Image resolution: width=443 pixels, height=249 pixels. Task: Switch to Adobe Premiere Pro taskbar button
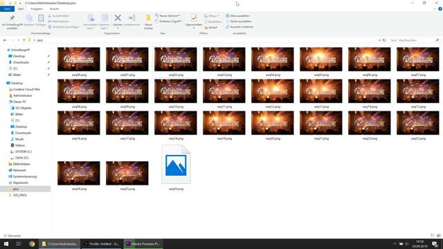[143, 244]
